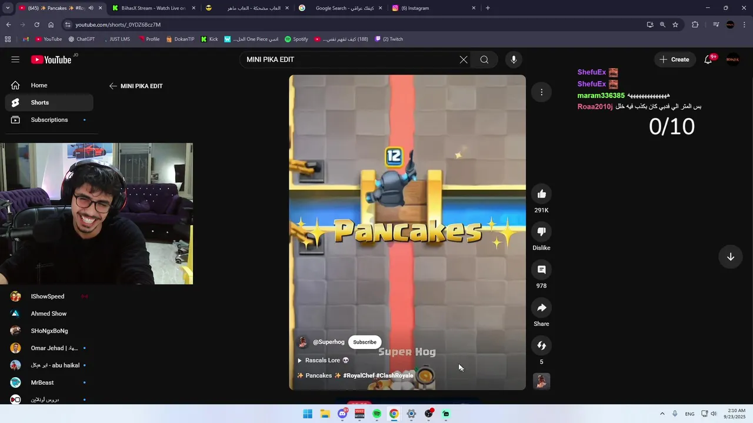Open File Explorer from the taskbar
Screen dimensions: 753x423
pyautogui.click(x=325, y=414)
